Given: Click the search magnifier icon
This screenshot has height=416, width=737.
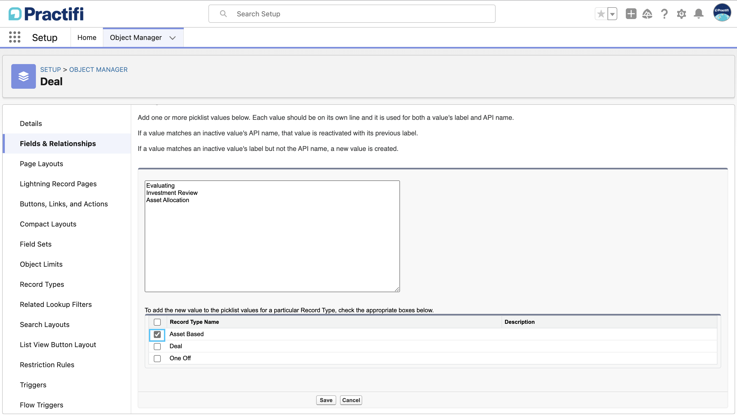Looking at the screenshot, I should click(223, 14).
